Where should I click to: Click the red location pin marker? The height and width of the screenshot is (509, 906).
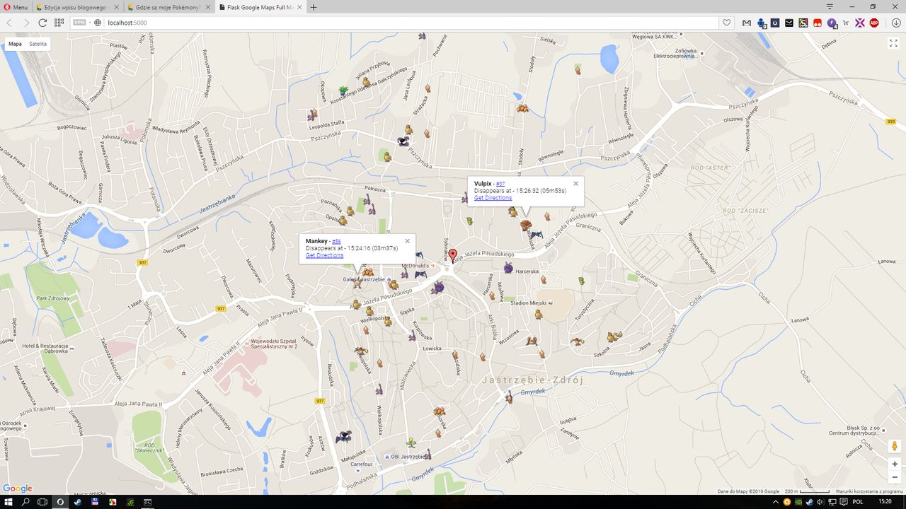coord(453,256)
